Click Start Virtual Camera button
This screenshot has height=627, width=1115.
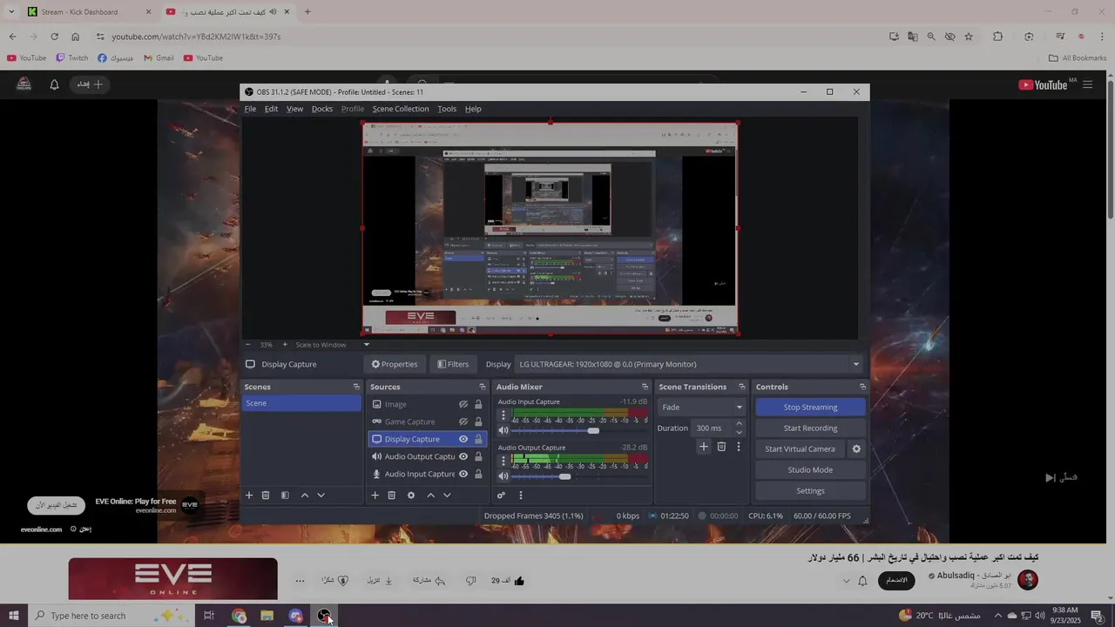[x=800, y=449]
